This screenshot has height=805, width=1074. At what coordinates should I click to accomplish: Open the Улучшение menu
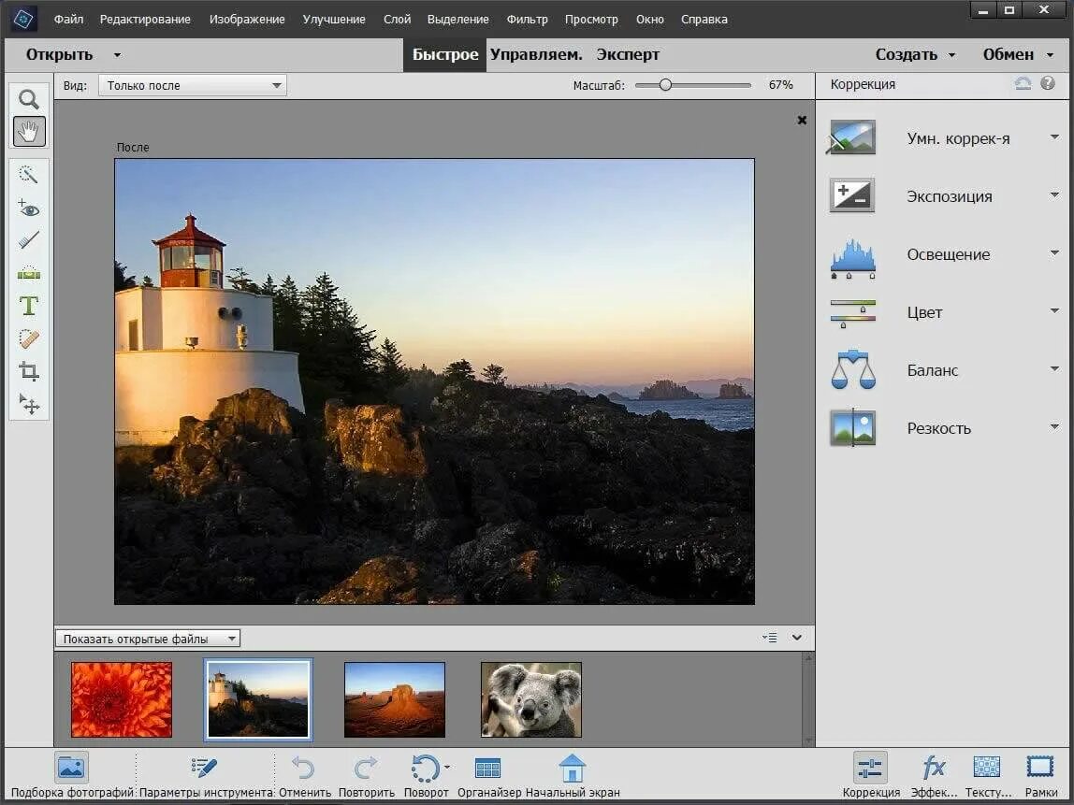334,19
